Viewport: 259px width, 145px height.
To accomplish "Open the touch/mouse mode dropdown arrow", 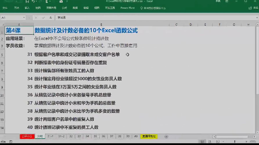I will coord(50,1).
